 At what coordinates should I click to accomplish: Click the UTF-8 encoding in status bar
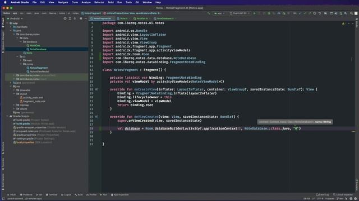click(320, 199)
